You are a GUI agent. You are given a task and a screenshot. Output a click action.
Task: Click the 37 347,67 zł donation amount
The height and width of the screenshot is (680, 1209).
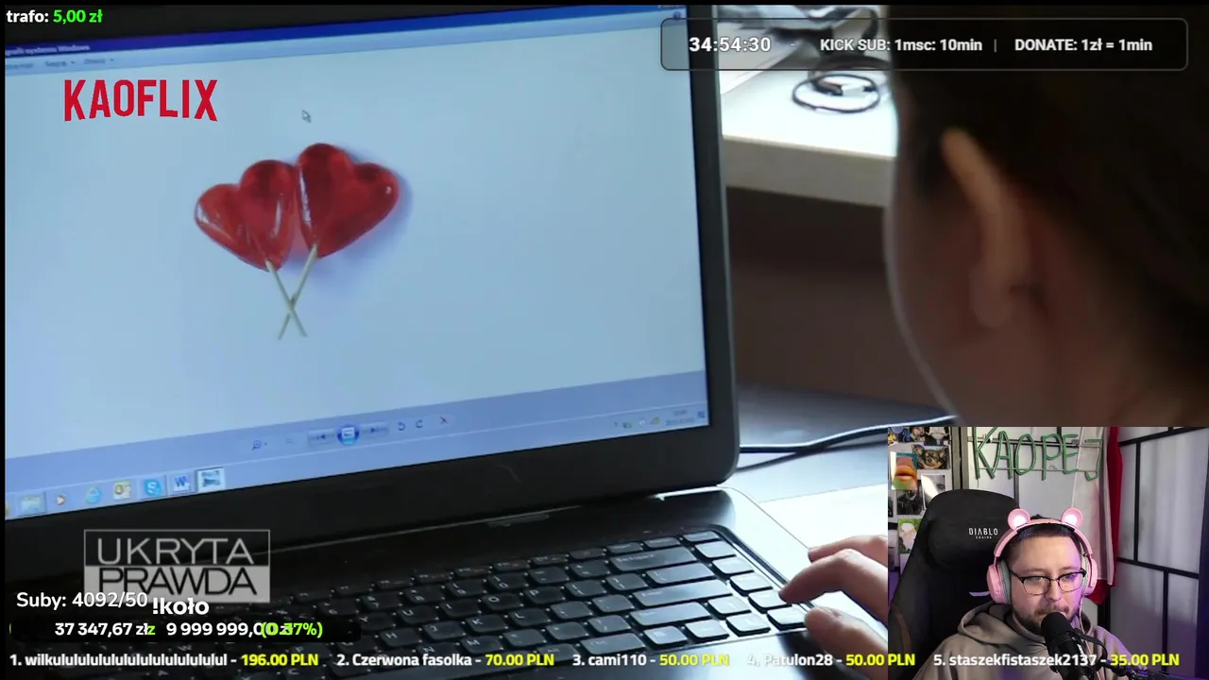click(105, 629)
